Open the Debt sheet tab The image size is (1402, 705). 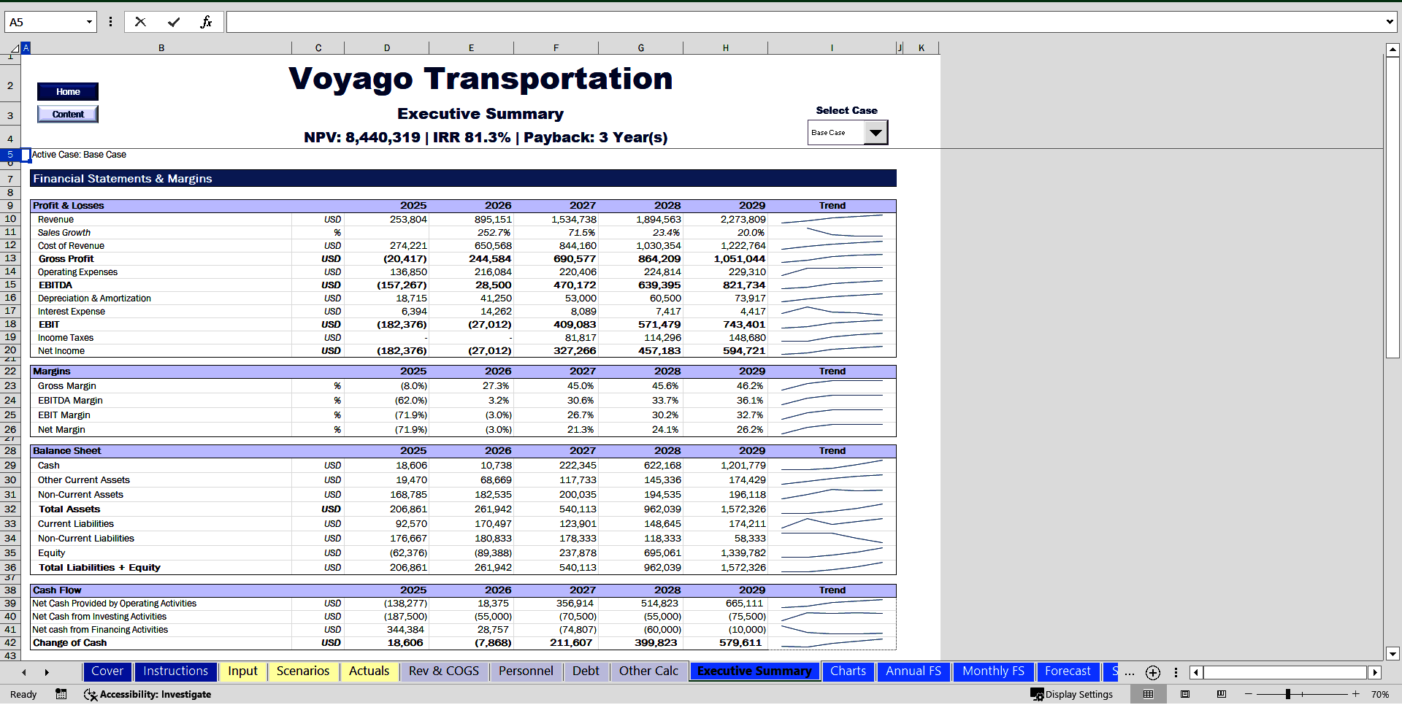pyautogui.click(x=586, y=671)
